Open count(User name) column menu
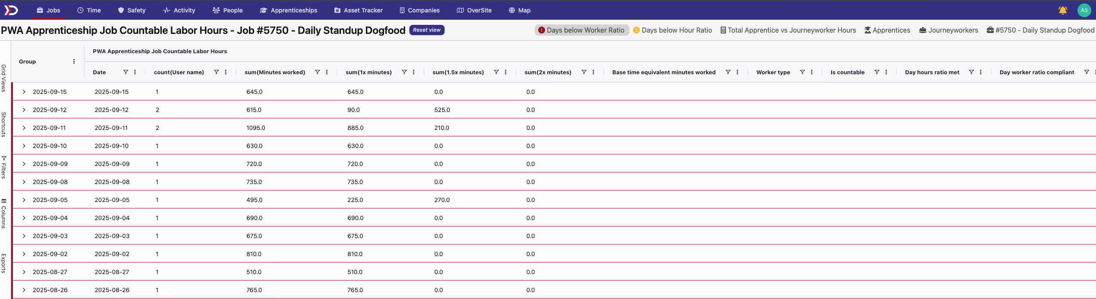 pos(226,72)
